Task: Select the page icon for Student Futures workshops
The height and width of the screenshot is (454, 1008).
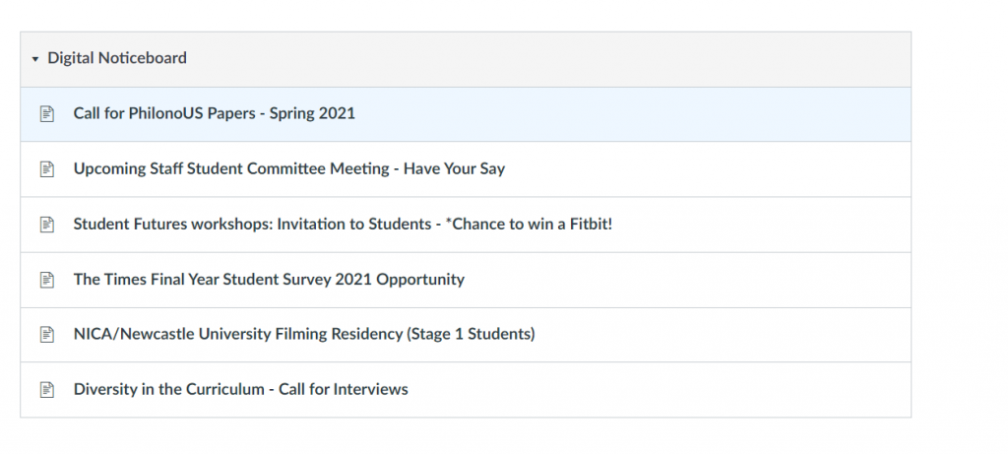Action: [46, 225]
